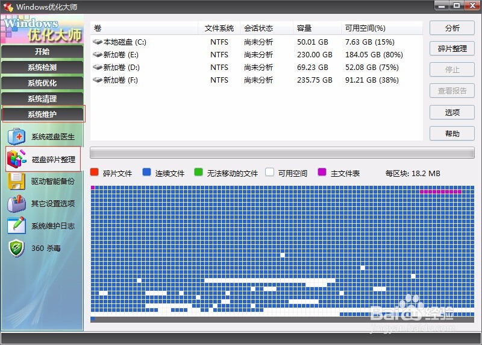The image size is (482, 345).
Task: Switch to 系统优化 section
Action: [42, 83]
